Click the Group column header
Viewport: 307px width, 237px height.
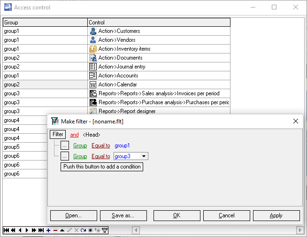pyautogui.click(x=45, y=23)
